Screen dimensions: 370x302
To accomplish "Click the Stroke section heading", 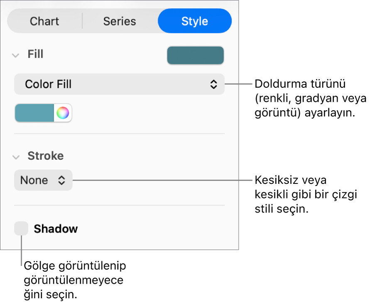I will tap(45, 156).
